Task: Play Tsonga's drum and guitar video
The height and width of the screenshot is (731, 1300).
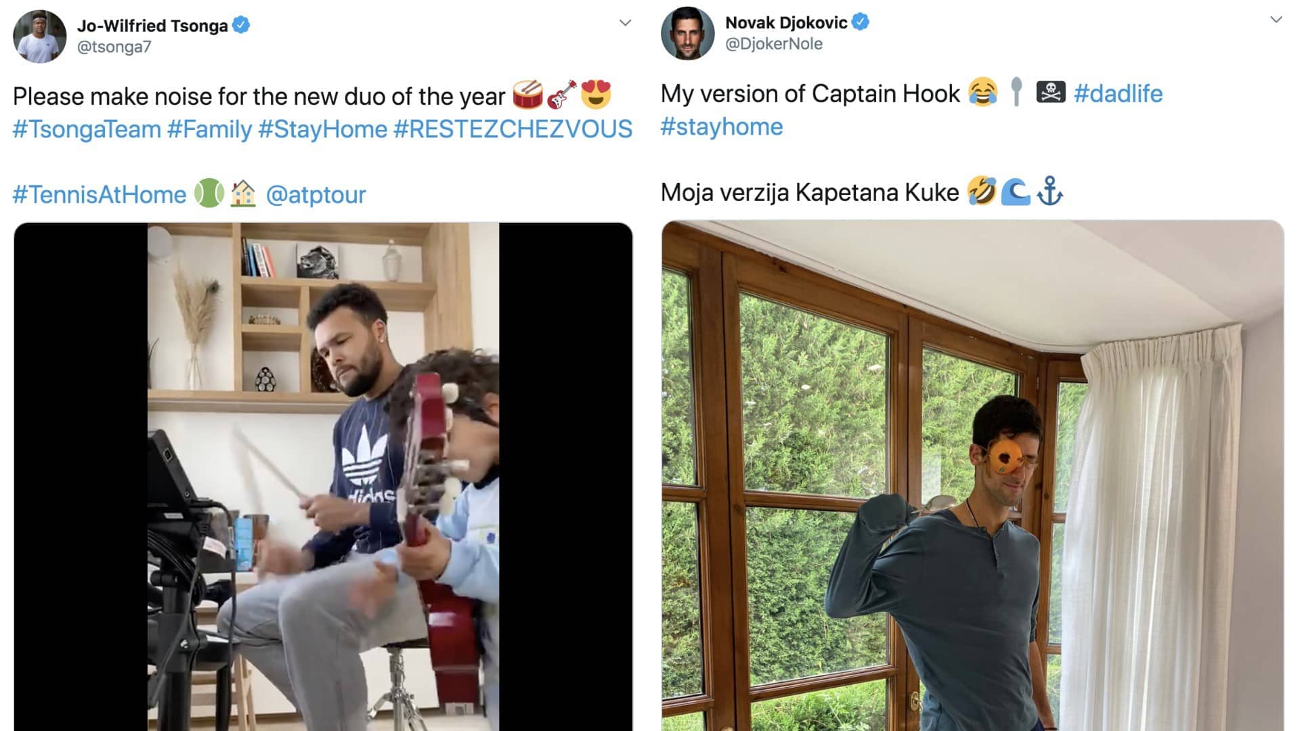Action: coord(323,477)
